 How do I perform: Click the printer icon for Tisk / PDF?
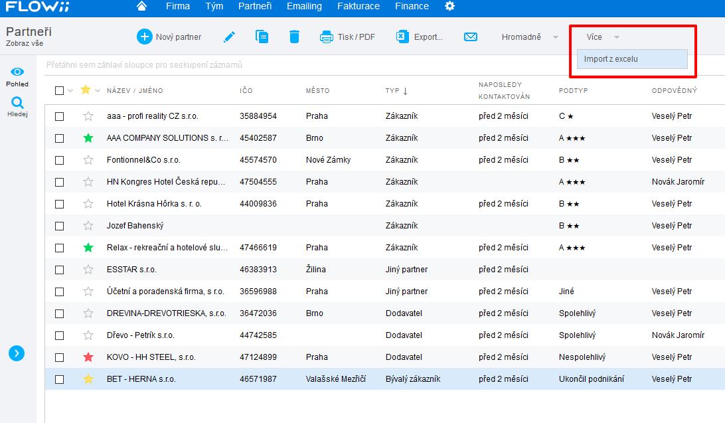327,37
